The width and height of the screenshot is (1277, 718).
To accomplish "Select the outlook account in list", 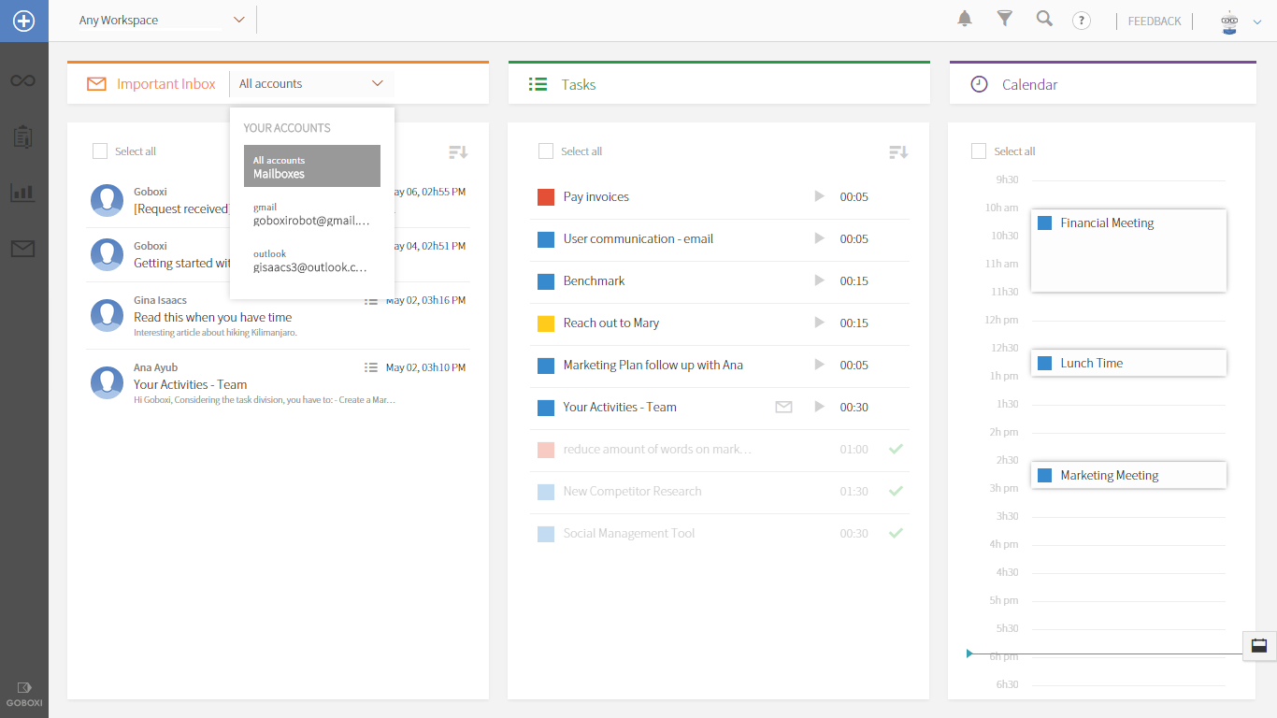I will tap(311, 262).
